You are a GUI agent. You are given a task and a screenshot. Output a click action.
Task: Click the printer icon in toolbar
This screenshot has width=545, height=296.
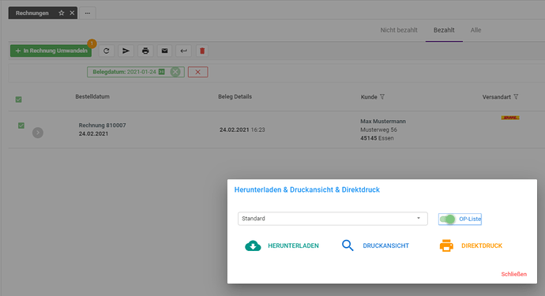click(145, 51)
